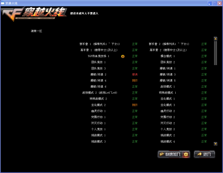Select the crowded channel 爆破/间谍 4
Screen dimensions: 223x173
pyautogui.click(x=99, y=81)
